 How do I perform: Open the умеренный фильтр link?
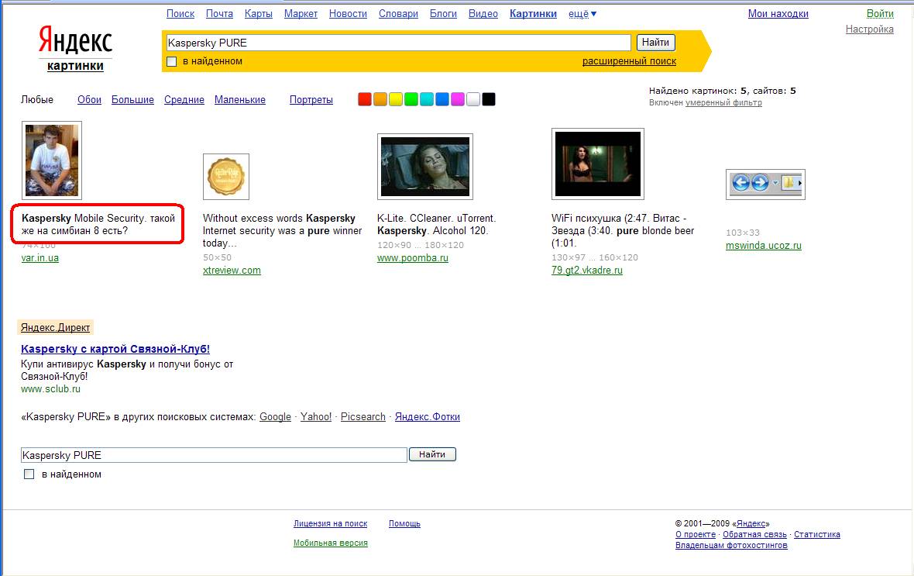723,102
